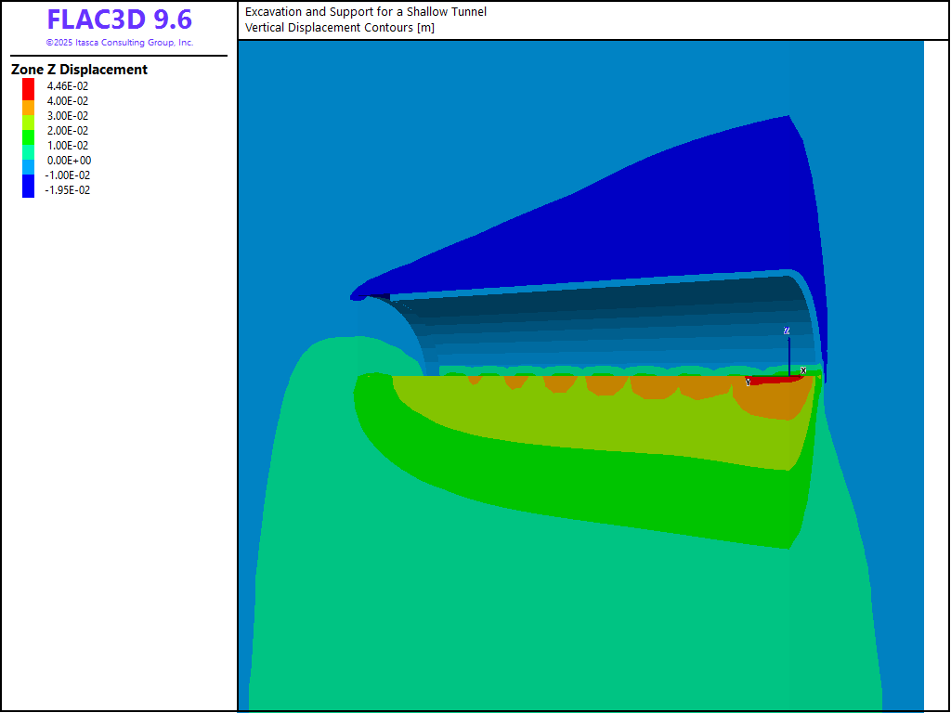Click the 4.46E-02 maximum legend value

coord(68,86)
